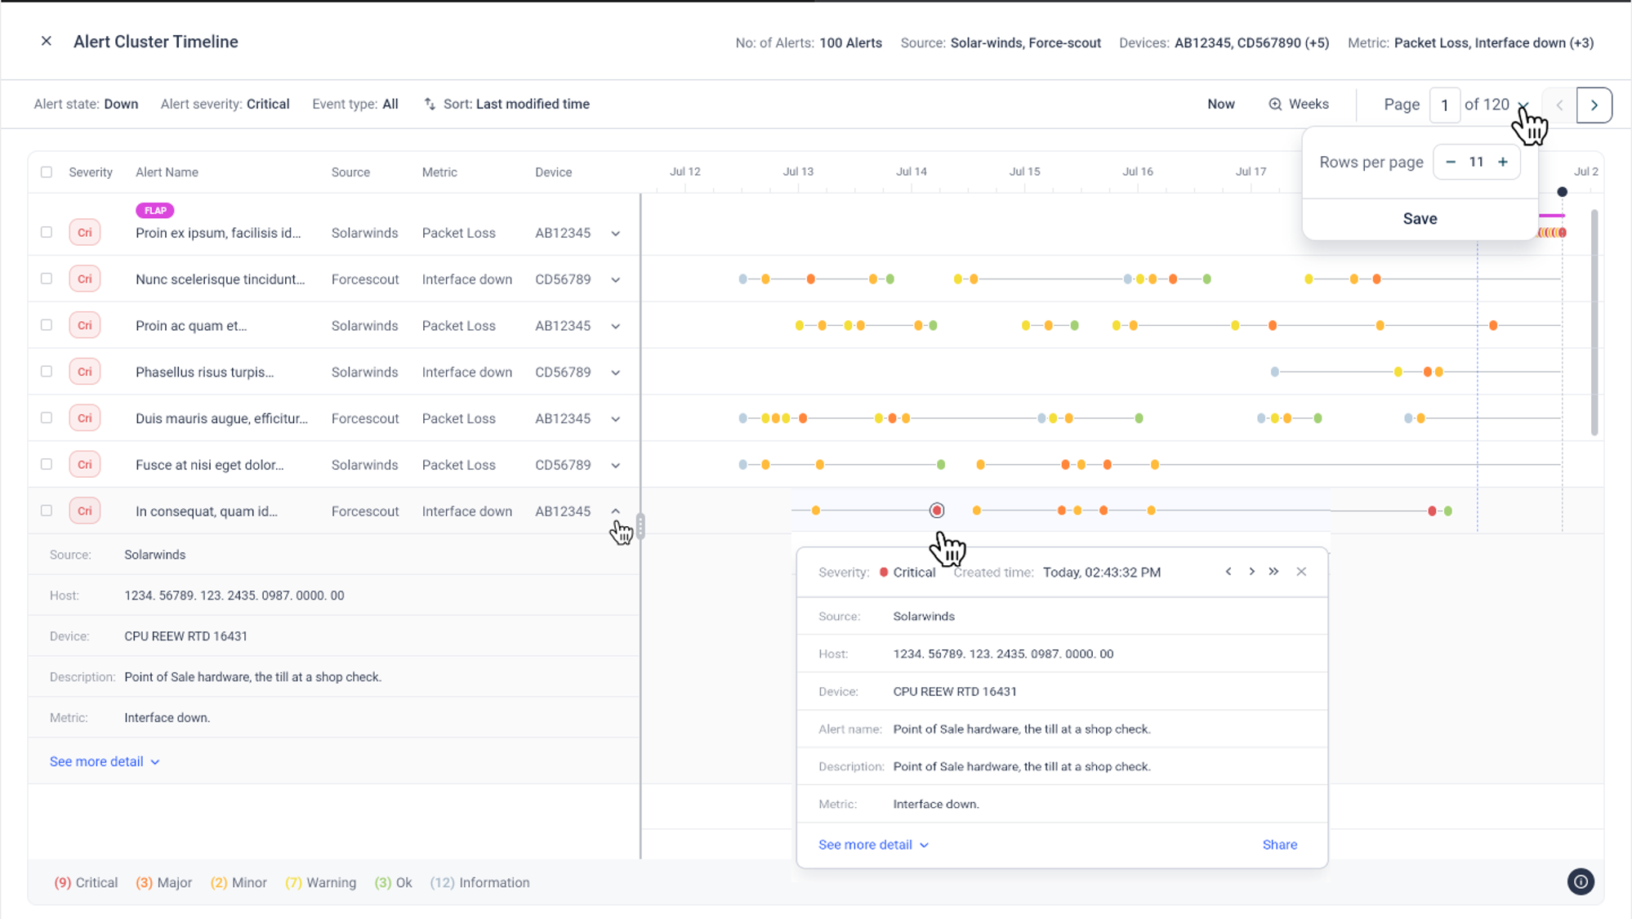This screenshot has height=919, width=1632.
Task: Skip to last event double-chevron
Action: 1273,572
